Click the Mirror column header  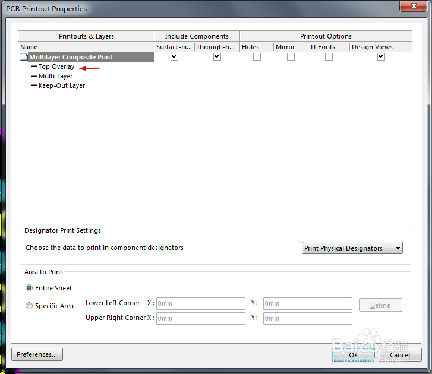coord(291,47)
